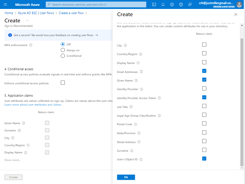This screenshot has width=245, height=184.
Task: Check Given Name claim on main page
Action: pos(47,123)
